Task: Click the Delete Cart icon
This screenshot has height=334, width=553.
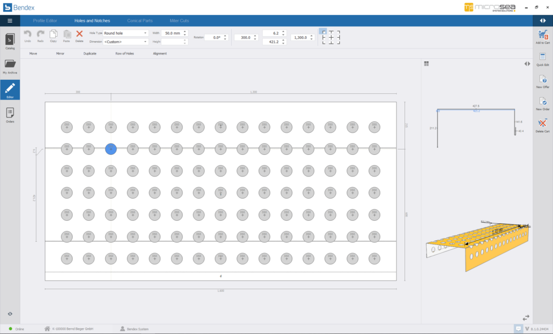Action: click(x=543, y=124)
